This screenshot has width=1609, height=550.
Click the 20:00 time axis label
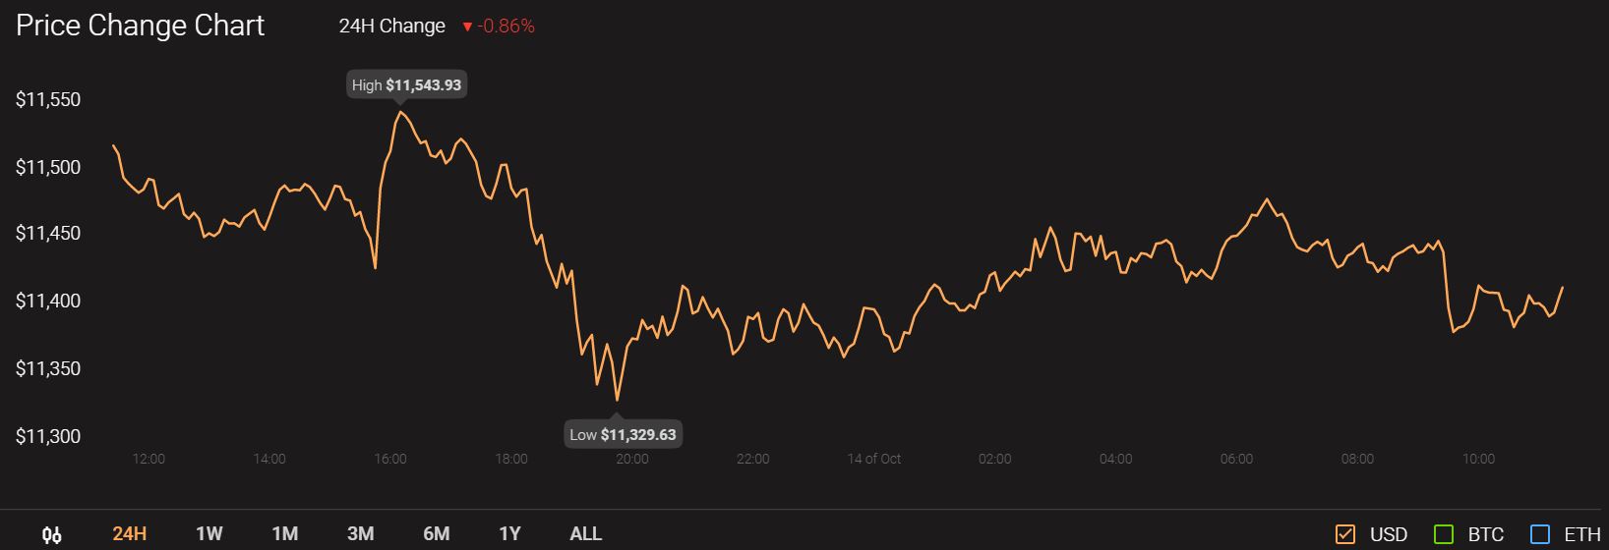click(631, 459)
